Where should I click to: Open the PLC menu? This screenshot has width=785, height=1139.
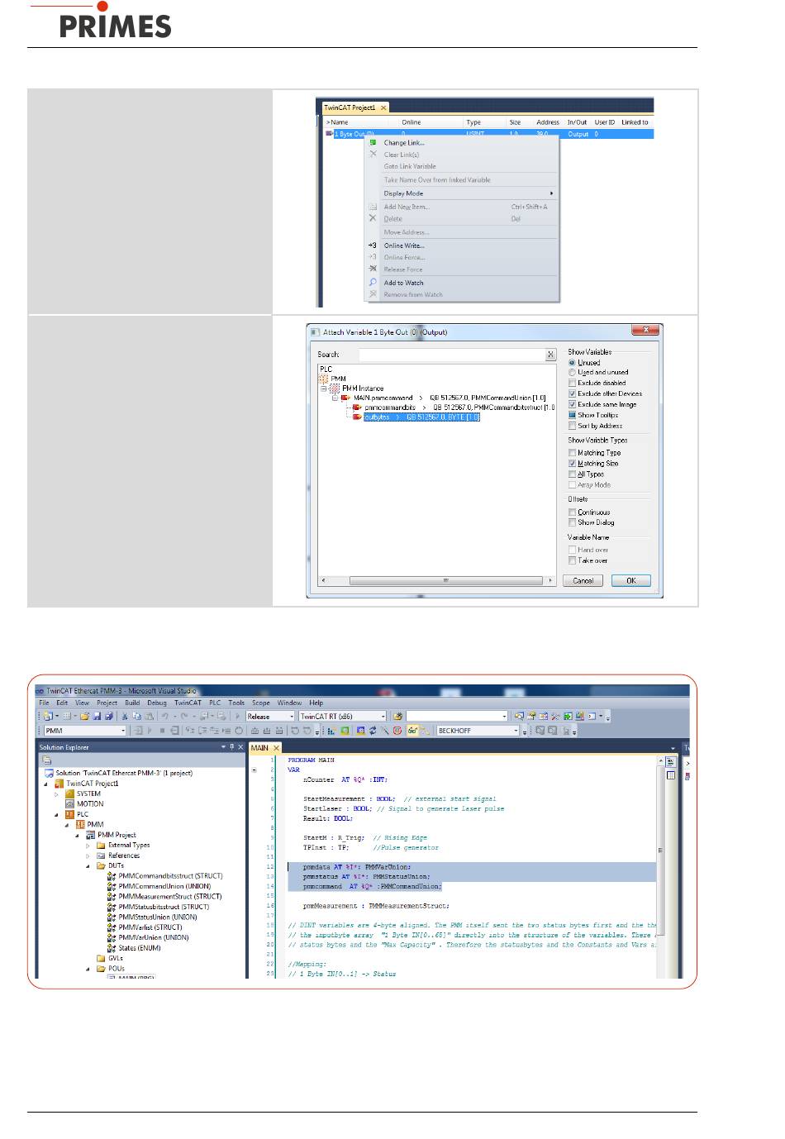[215, 703]
